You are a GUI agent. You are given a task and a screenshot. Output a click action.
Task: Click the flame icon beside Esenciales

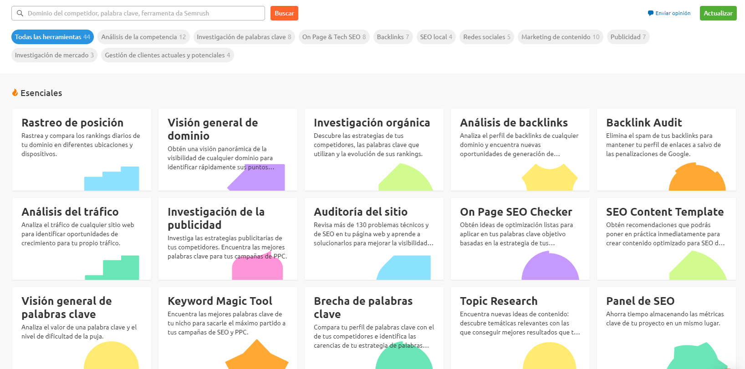pyautogui.click(x=15, y=93)
